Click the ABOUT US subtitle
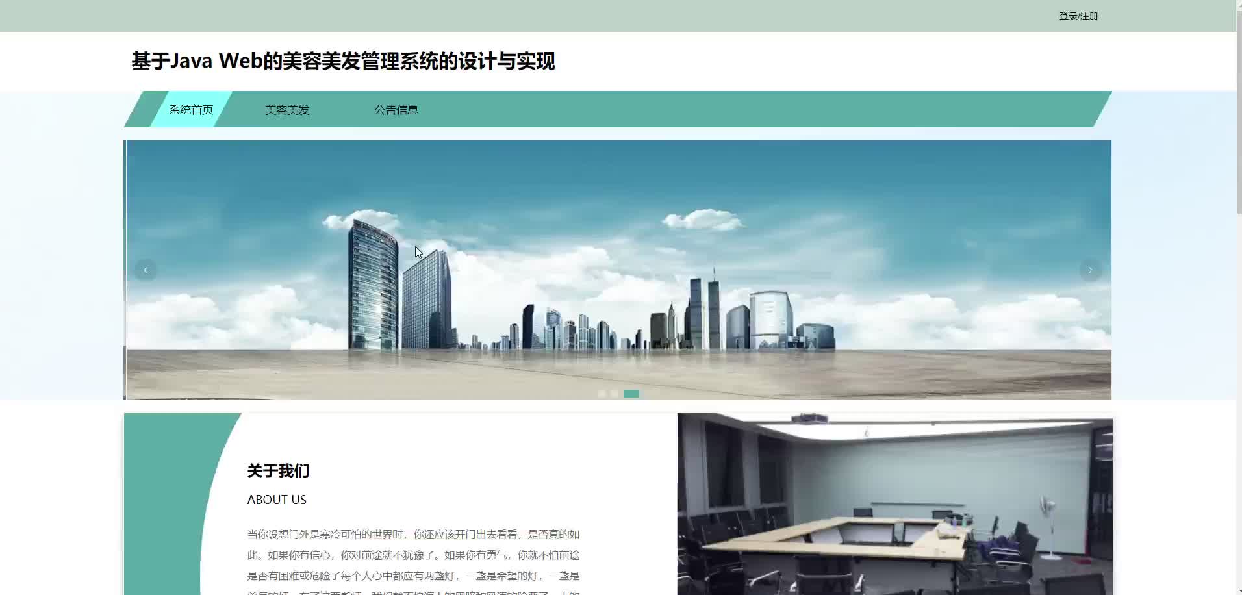1242x595 pixels. [277, 500]
